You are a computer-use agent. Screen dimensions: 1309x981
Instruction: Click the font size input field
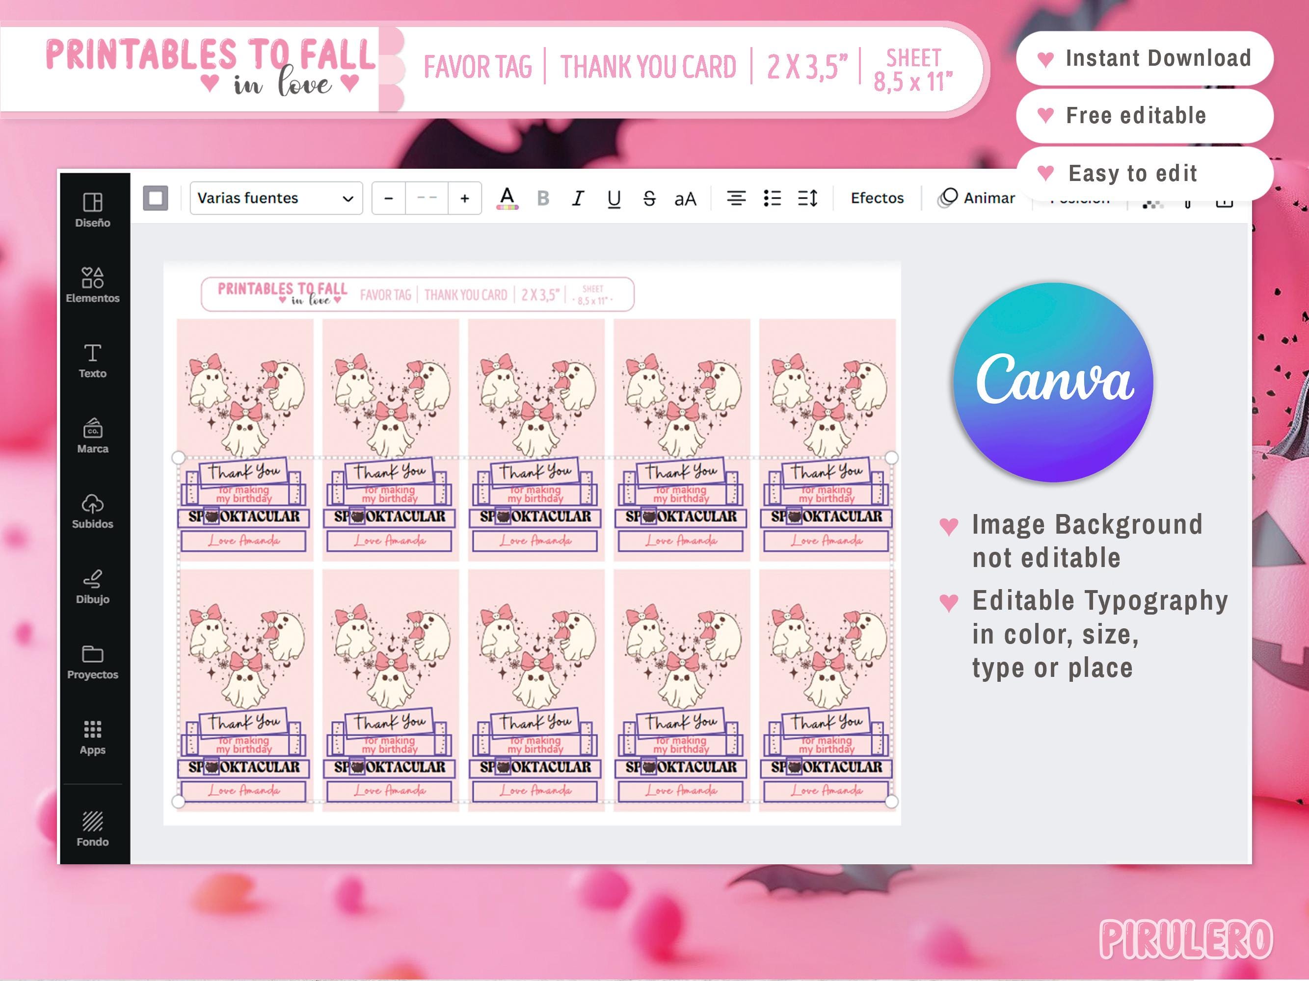(427, 198)
